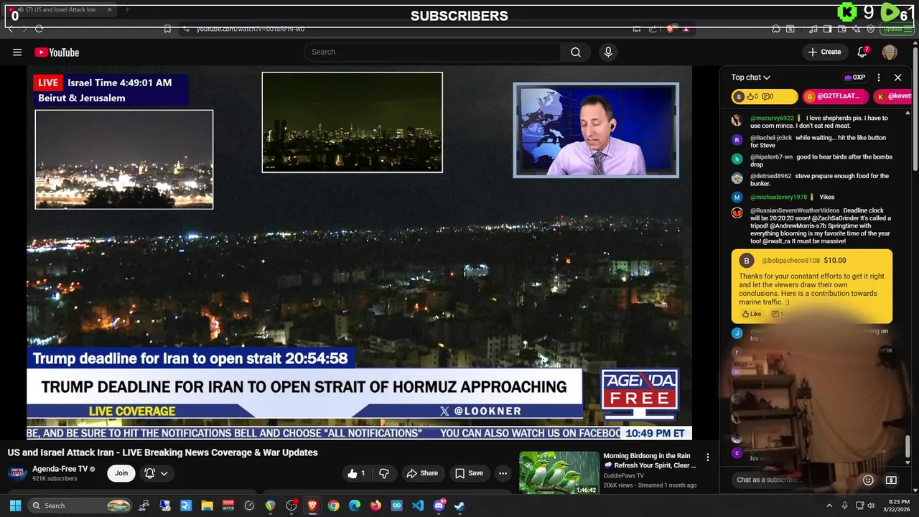Screen dimensions: 919x517
Task: Like the bobpacheco8108 Super Chat
Action: (x=751, y=314)
